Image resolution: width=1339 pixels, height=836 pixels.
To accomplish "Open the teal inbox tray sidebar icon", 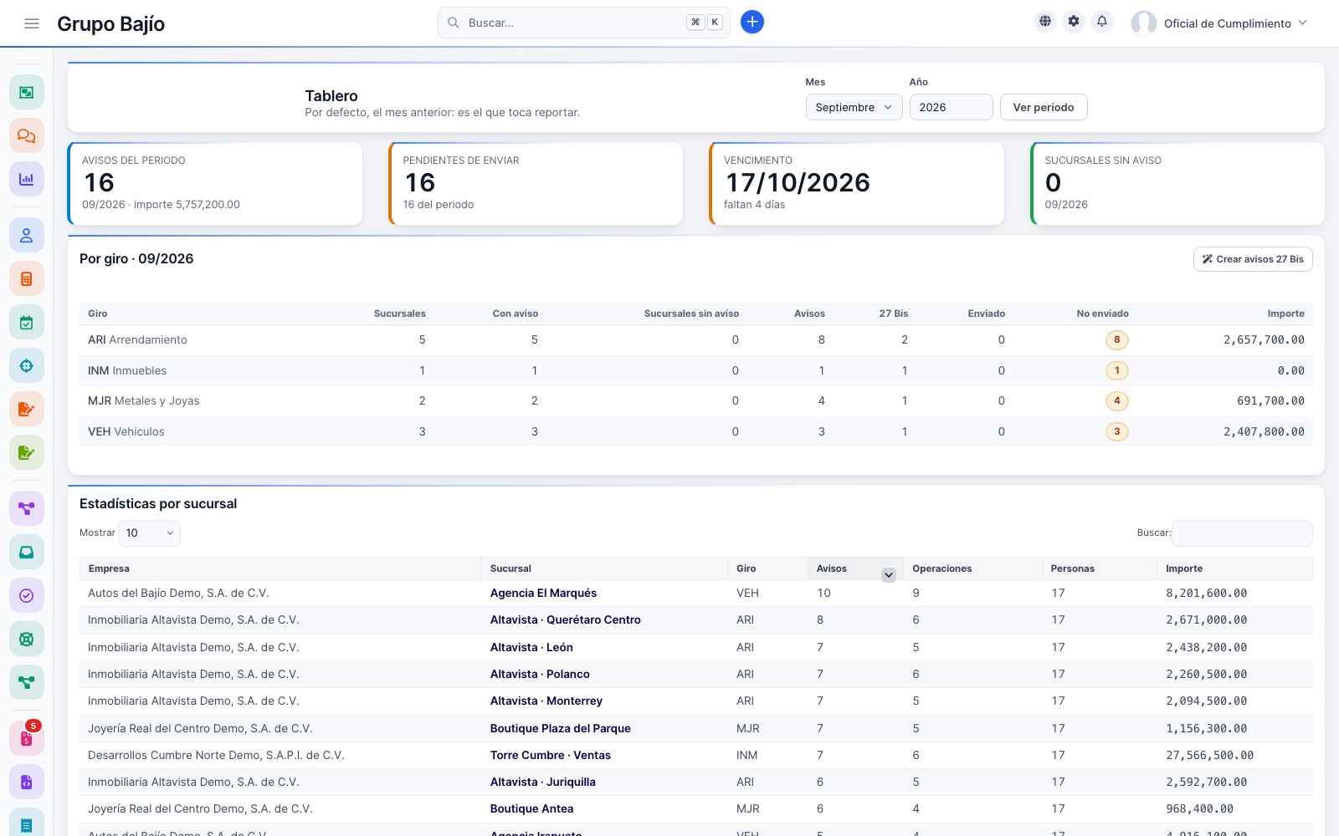I will coord(27,552).
